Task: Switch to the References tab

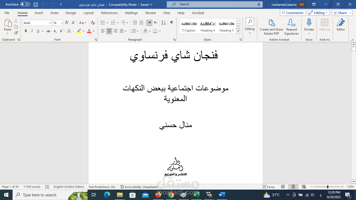Action: click(x=109, y=13)
